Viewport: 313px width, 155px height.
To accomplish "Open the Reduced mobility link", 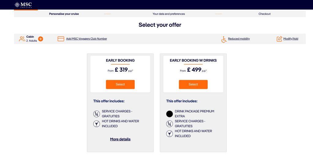I will click(239, 39).
